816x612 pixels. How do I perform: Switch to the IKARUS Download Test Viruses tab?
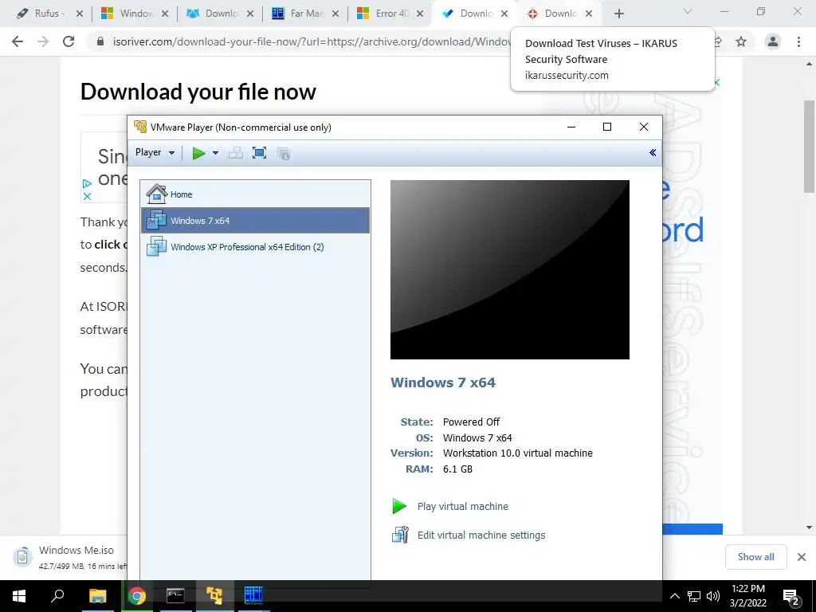(560, 14)
